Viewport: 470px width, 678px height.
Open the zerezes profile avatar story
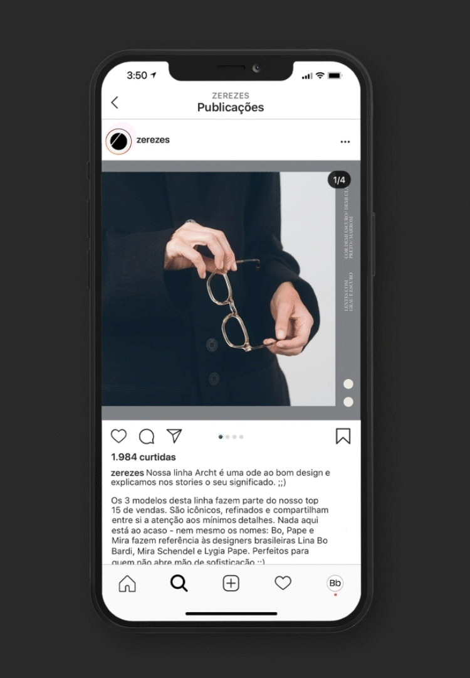click(118, 141)
